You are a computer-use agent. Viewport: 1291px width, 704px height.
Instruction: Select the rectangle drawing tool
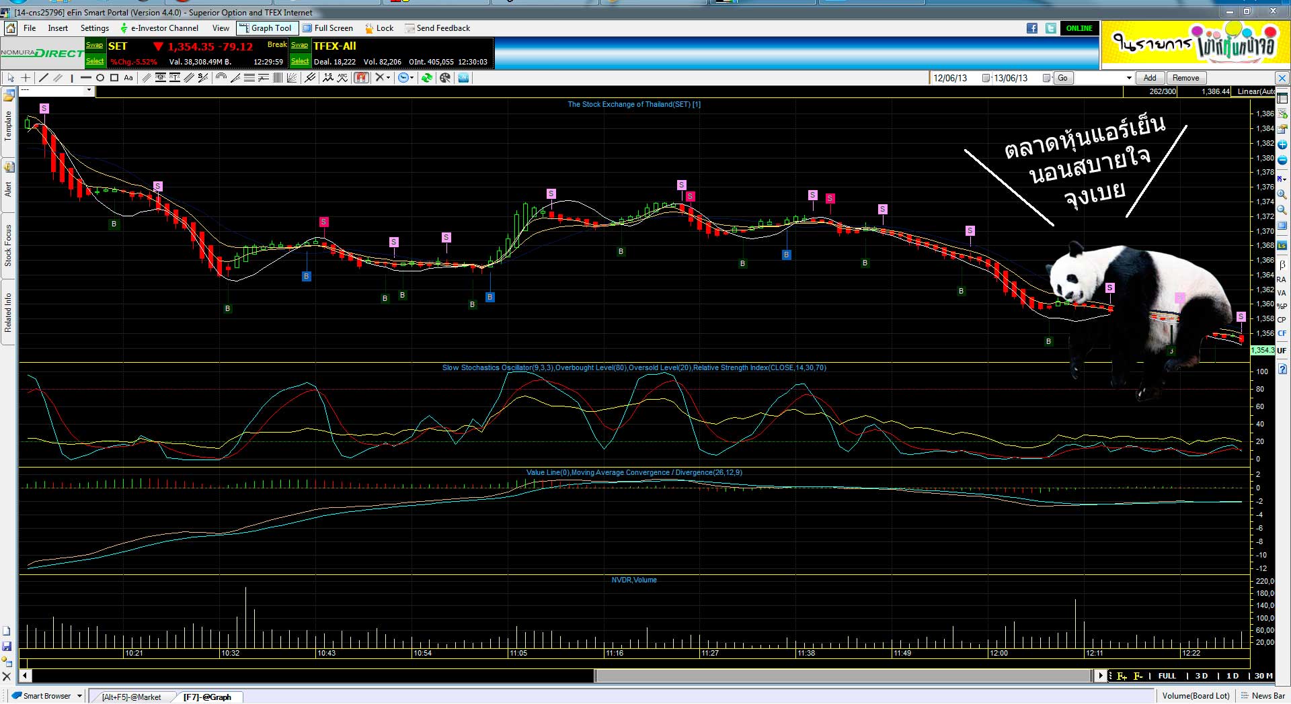[x=114, y=78]
